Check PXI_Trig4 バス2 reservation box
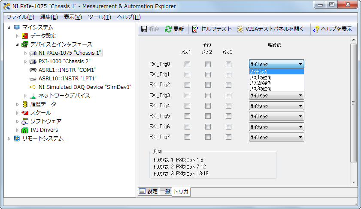This screenshot has height=209, width=361. coord(208,106)
